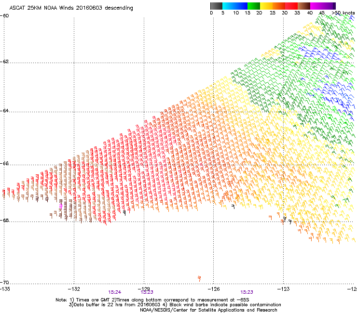Click the -62 latitude axis label
This screenshot has height=313, width=357.
(x=4, y=62)
